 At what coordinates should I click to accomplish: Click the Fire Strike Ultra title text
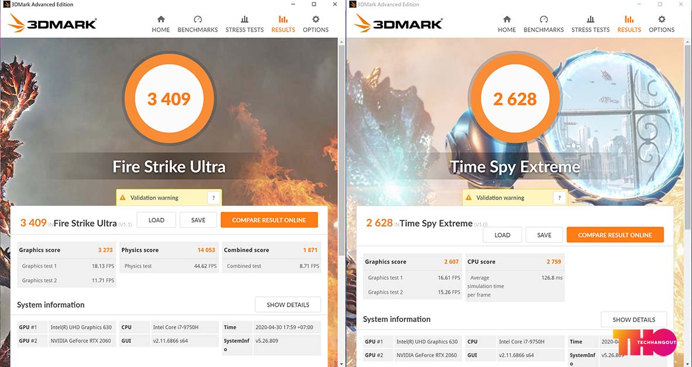coord(169,167)
